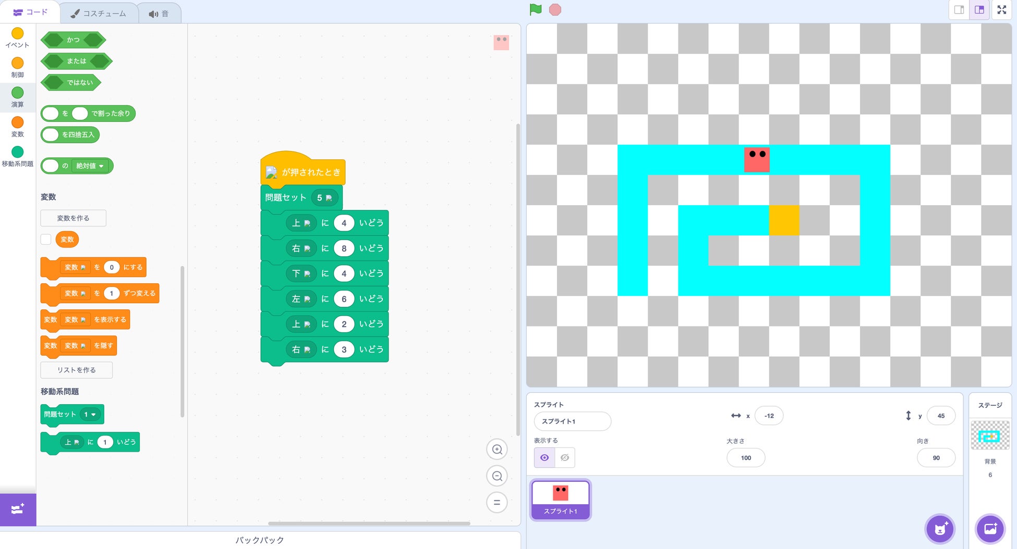This screenshot has height=549, width=1017.
Task: Select the イベント block category
Action: tap(18, 38)
